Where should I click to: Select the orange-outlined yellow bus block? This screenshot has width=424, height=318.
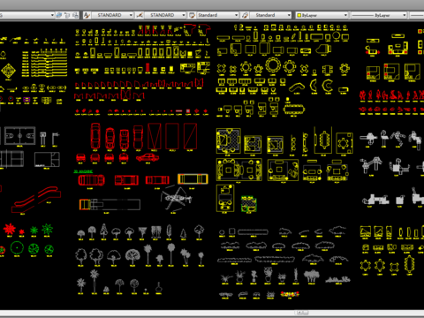193,178
